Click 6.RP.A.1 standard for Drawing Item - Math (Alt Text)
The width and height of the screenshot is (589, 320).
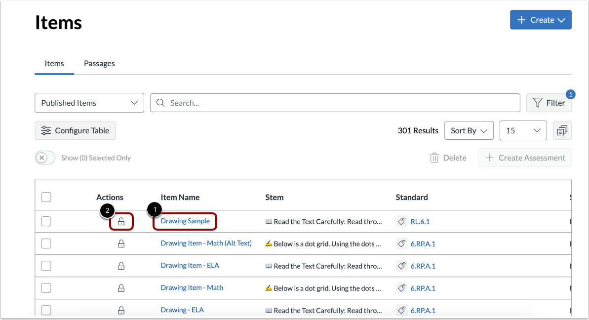pyautogui.click(x=423, y=244)
